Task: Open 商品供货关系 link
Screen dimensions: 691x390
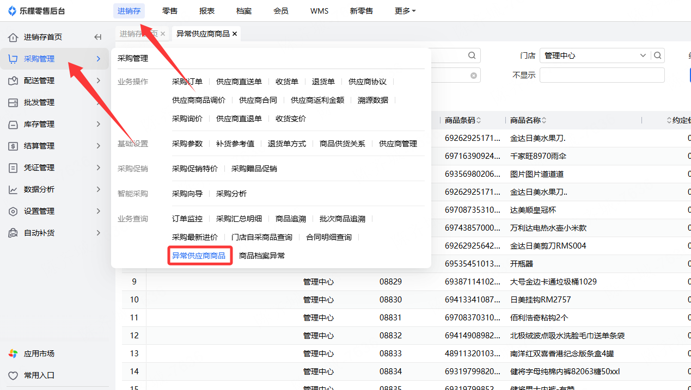Action: [x=343, y=144]
